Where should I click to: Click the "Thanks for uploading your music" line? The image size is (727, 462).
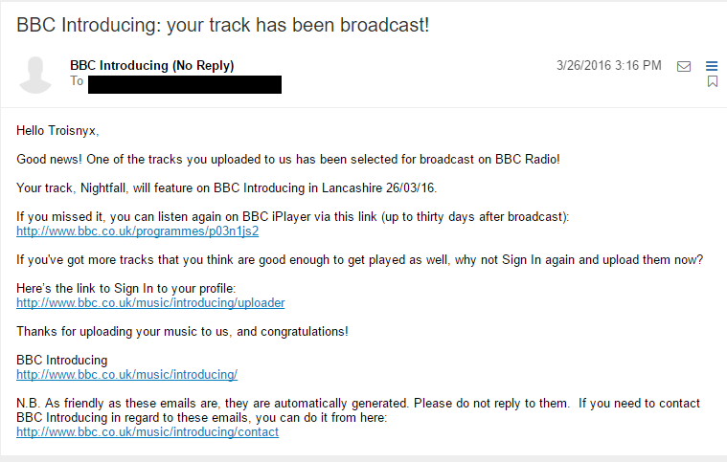pyautogui.click(x=182, y=332)
